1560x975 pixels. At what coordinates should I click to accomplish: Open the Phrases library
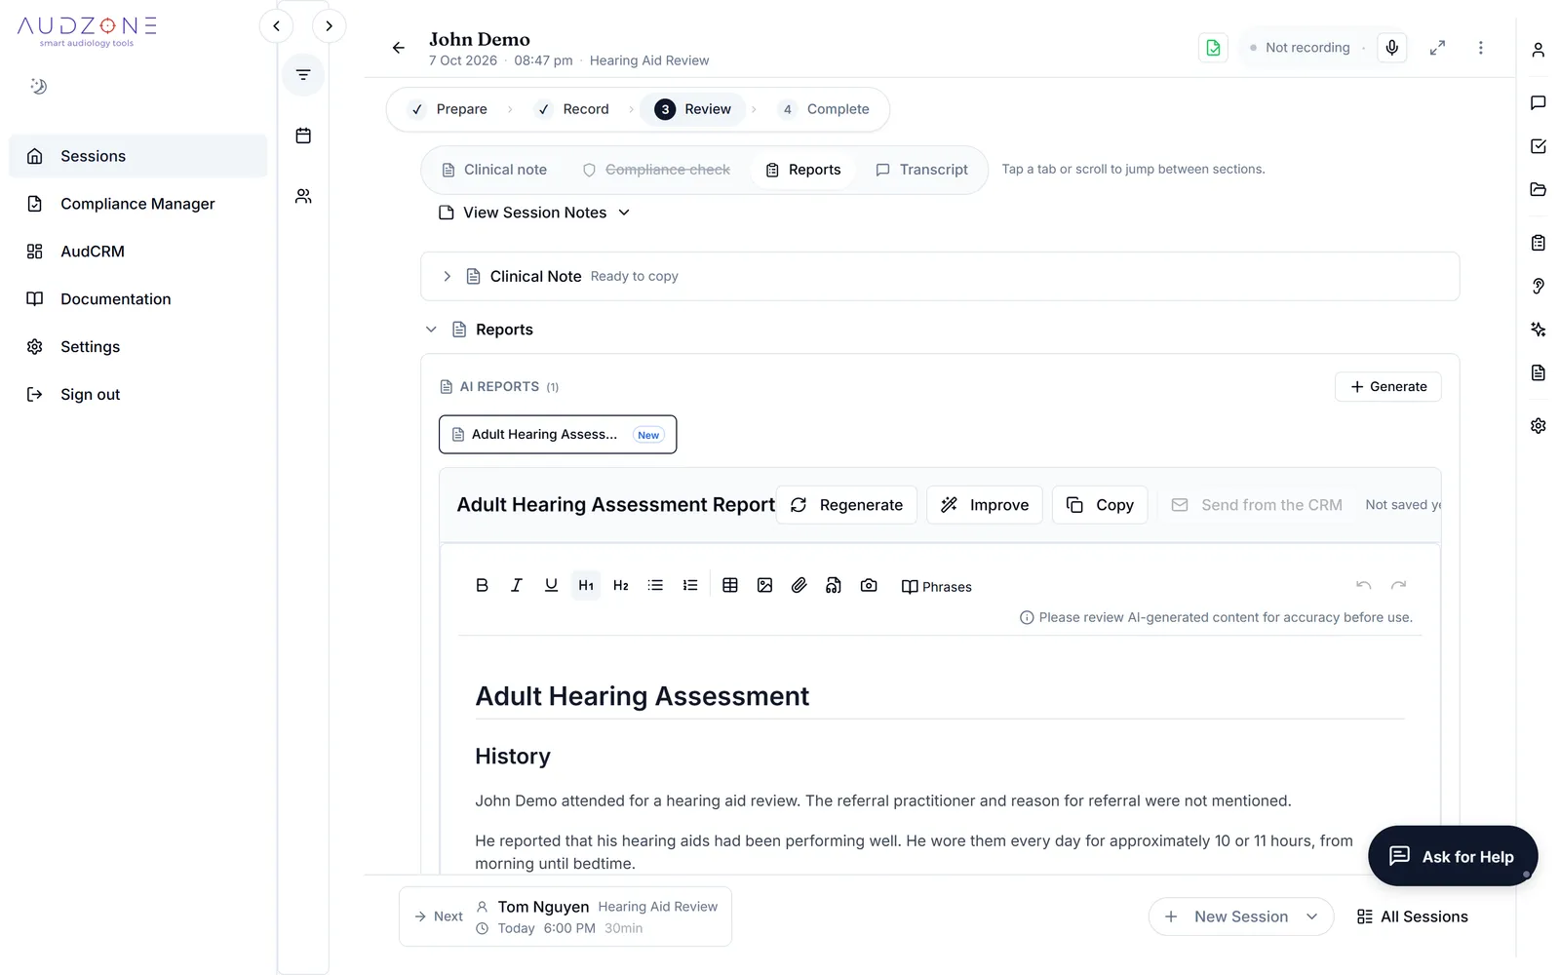coord(936,586)
